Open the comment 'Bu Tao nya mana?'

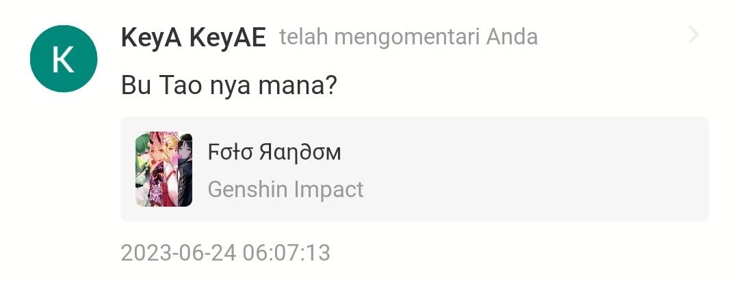pyautogui.click(x=229, y=86)
